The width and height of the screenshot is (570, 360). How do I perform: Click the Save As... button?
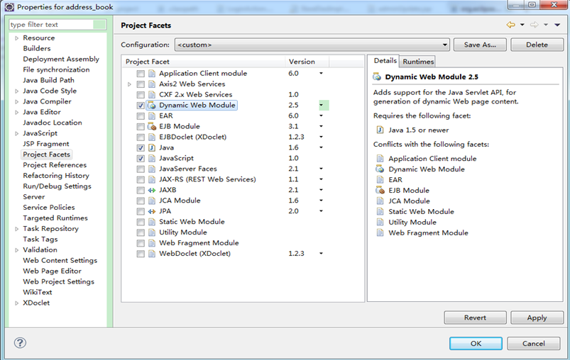coord(480,45)
